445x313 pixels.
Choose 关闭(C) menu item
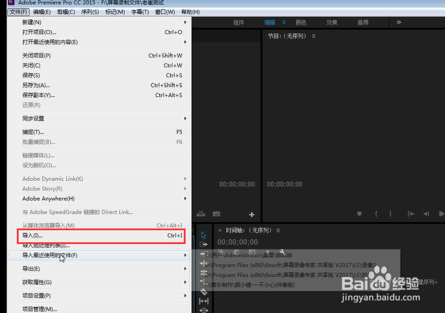point(102,65)
